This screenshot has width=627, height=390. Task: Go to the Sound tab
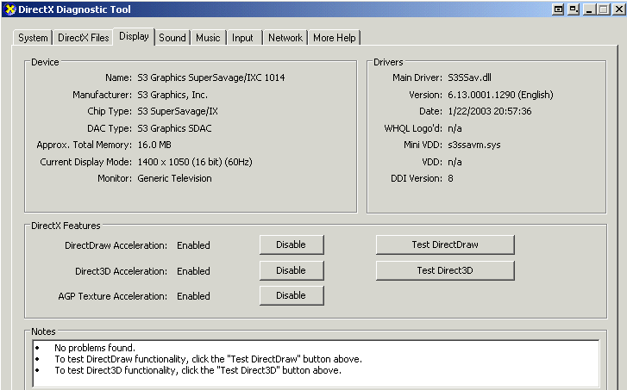pyautogui.click(x=172, y=38)
